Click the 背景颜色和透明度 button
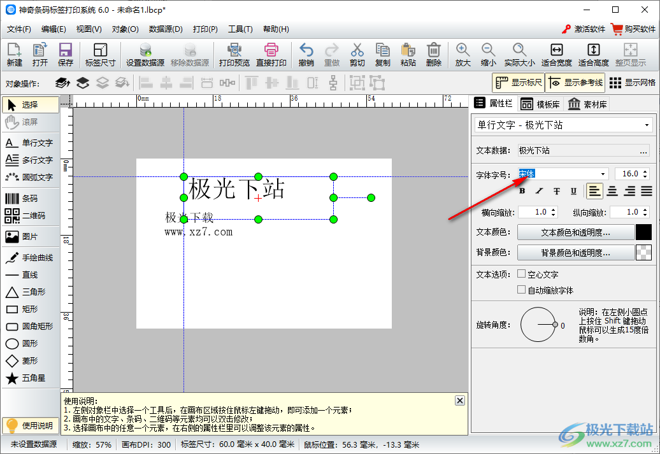660x454 pixels. pyautogui.click(x=575, y=252)
